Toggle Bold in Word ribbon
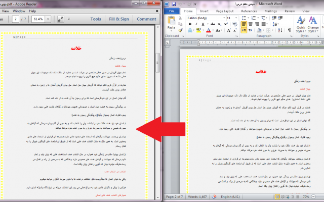 [x=190, y=24]
